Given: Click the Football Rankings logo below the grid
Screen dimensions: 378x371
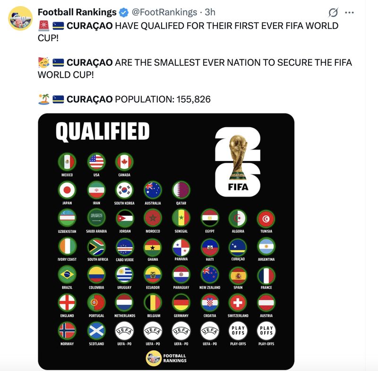Looking at the screenshot, I should point(166,358).
